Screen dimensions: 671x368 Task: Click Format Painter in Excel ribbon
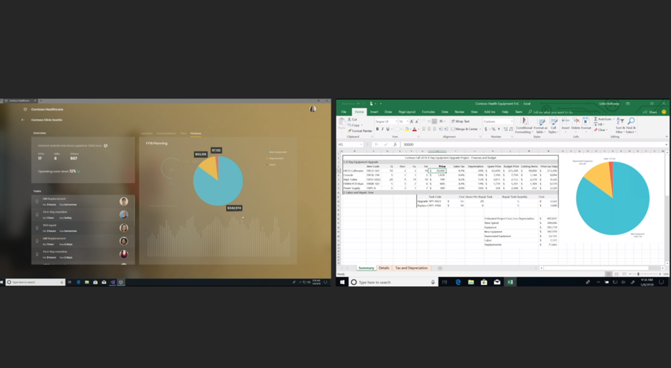point(360,131)
